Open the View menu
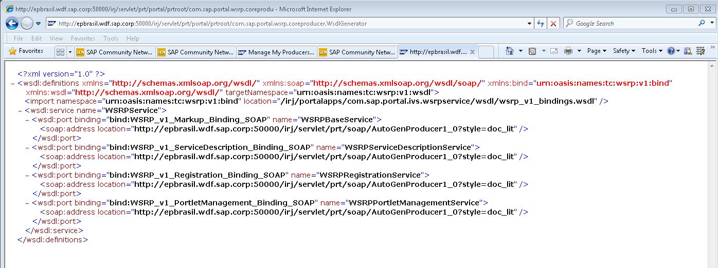Viewport: 718px width, 268px height. (x=56, y=39)
